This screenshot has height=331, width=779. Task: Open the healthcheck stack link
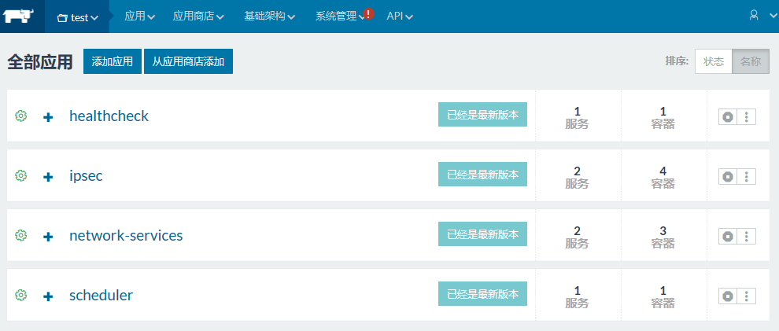click(x=109, y=116)
